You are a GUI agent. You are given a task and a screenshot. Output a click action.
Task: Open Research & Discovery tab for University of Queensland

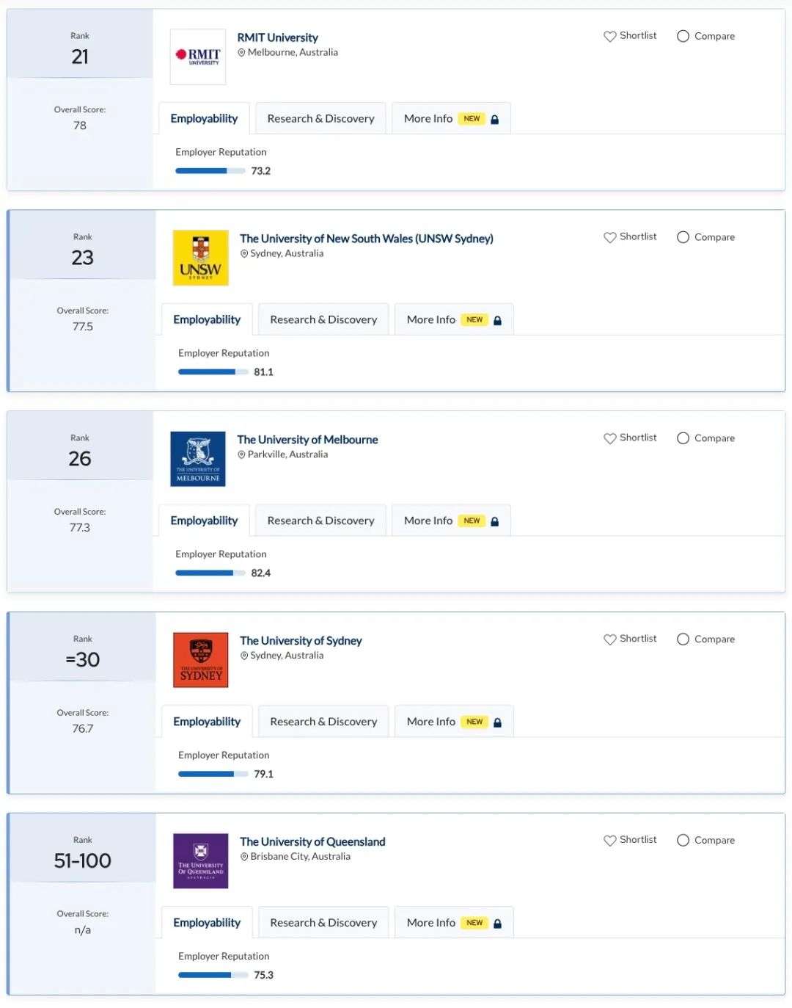[x=324, y=923]
